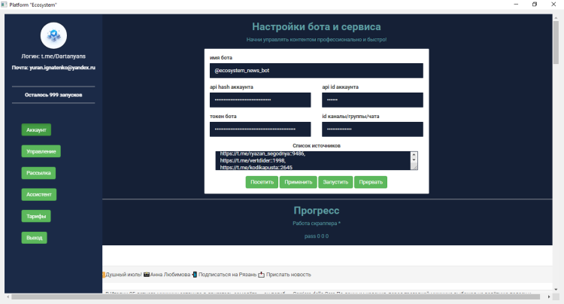Image resolution: width=564 pixels, height=304 pixels.
Task: Go to the Рассылка page
Action: pyautogui.click(x=38, y=173)
